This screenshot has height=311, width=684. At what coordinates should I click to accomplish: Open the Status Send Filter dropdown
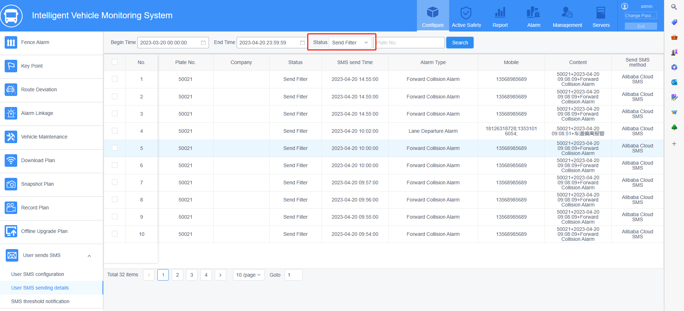click(350, 43)
